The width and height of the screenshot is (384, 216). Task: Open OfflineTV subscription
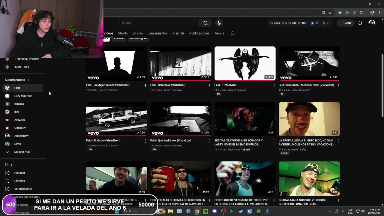tap(22, 128)
